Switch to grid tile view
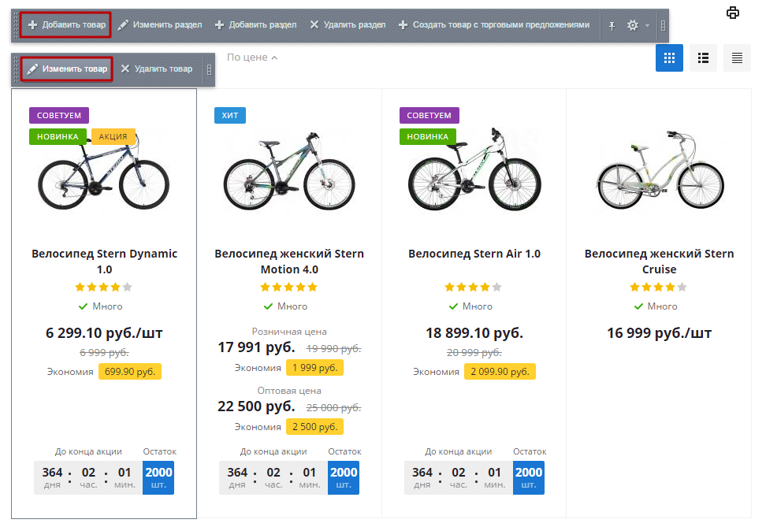The height and width of the screenshot is (527, 766). (x=669, y=58)
